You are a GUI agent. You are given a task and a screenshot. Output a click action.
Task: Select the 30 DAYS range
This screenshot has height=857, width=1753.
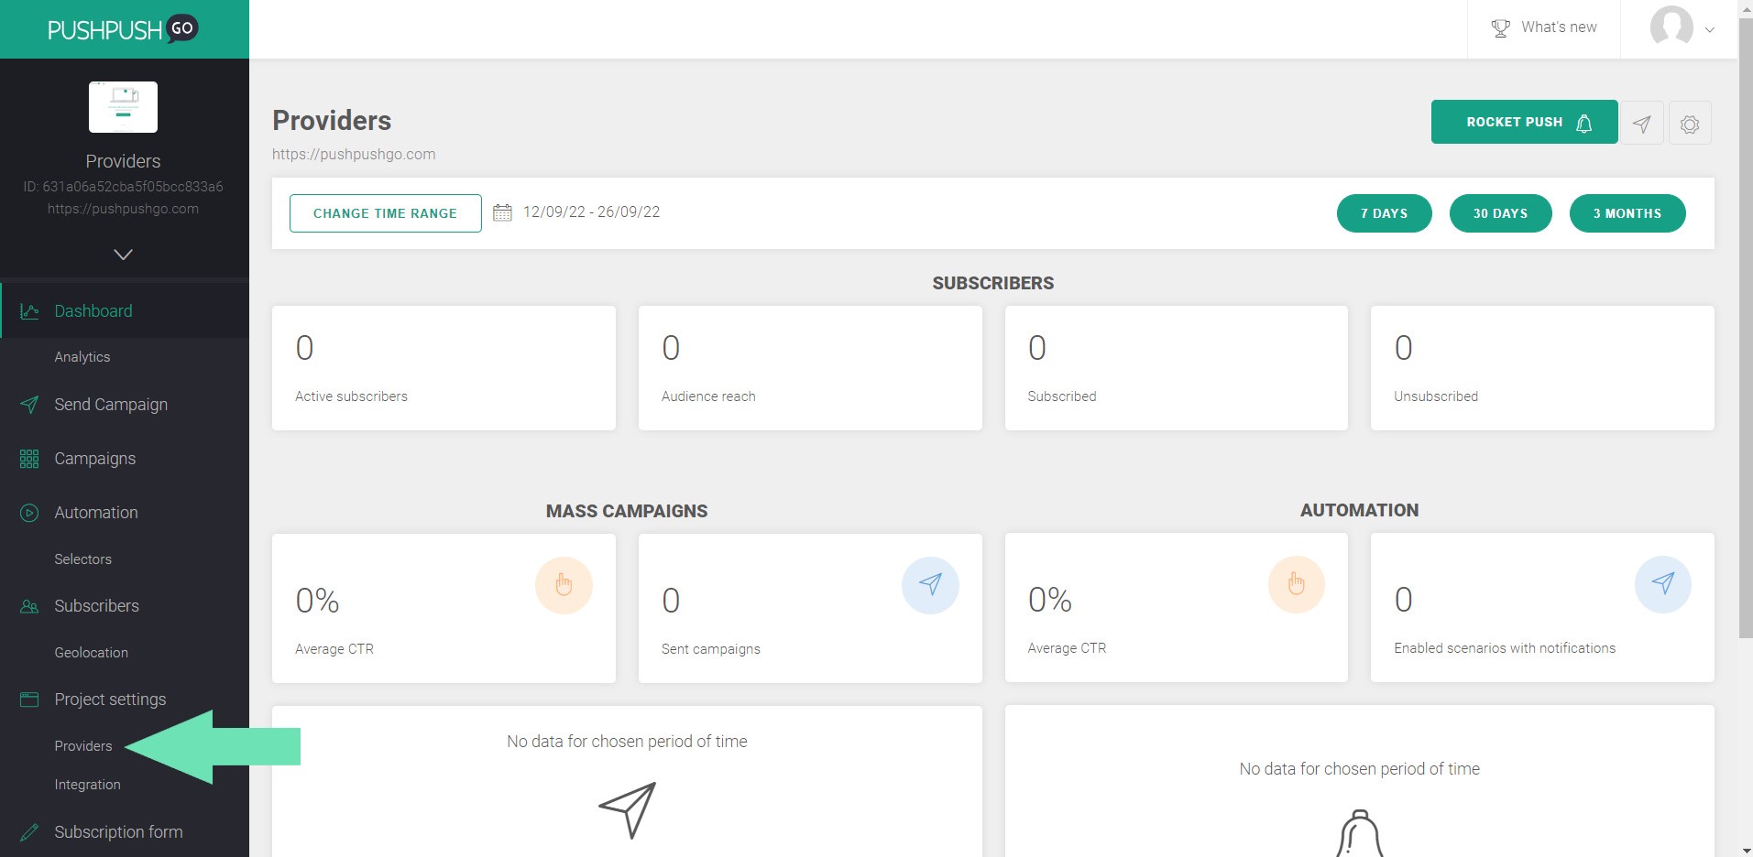coord(1500,213)
